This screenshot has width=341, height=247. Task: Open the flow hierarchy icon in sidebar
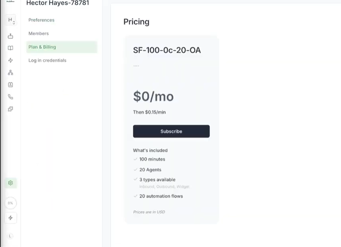(x=11, y=72)
